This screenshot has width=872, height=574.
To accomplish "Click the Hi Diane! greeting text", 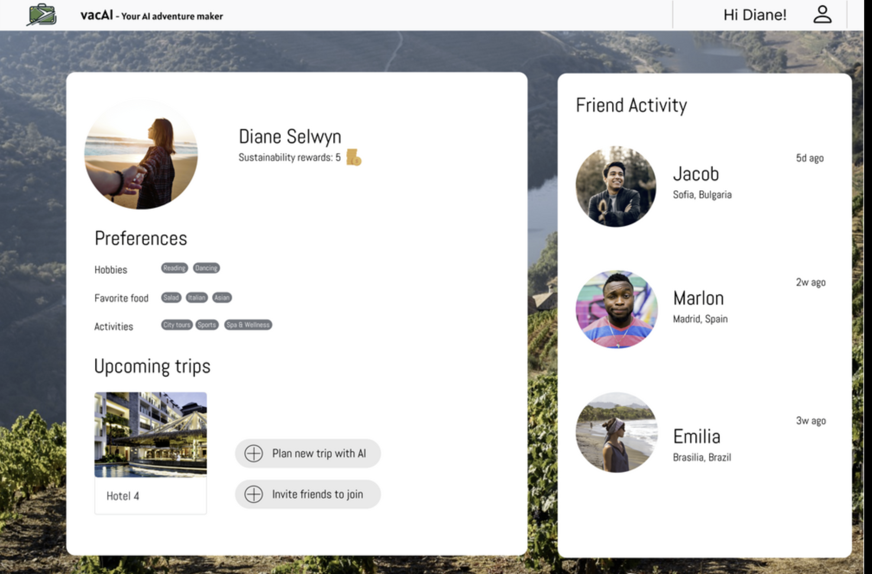I will (x=755, y=15).
